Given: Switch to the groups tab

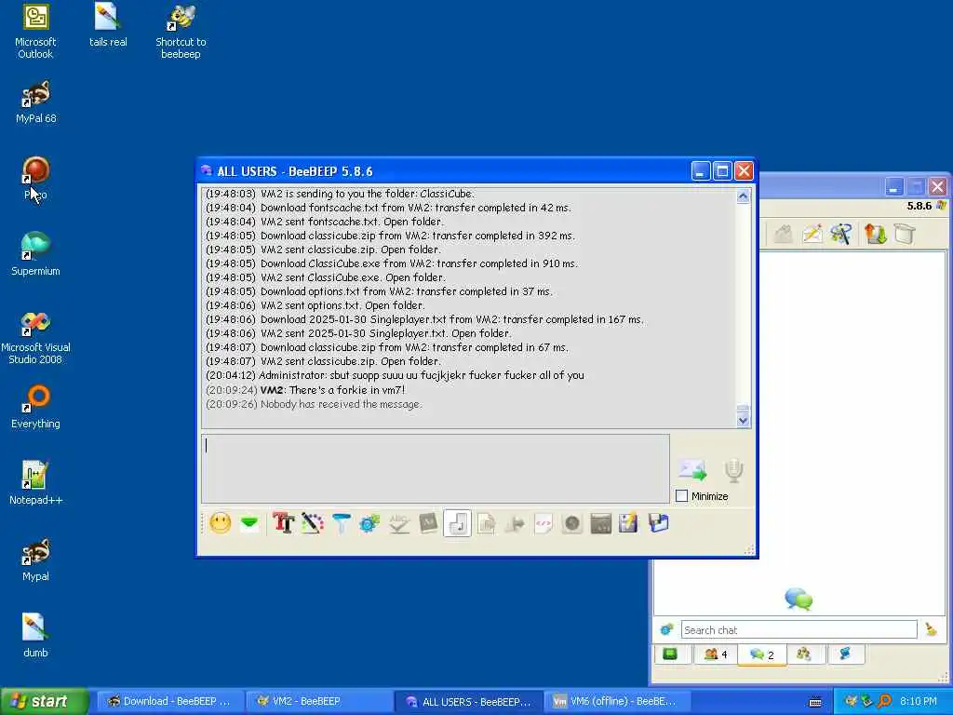Looking at the screenshot, I should pyautogui.click(x=803, y=654).
